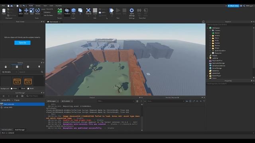Activate the Move tool
The height and width of the screenshot is (143, 255).
(26, 12)
